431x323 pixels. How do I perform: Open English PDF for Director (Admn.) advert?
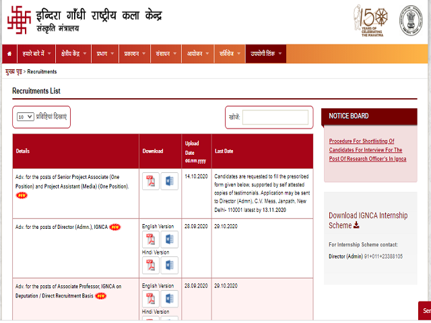tap(151, 240)
